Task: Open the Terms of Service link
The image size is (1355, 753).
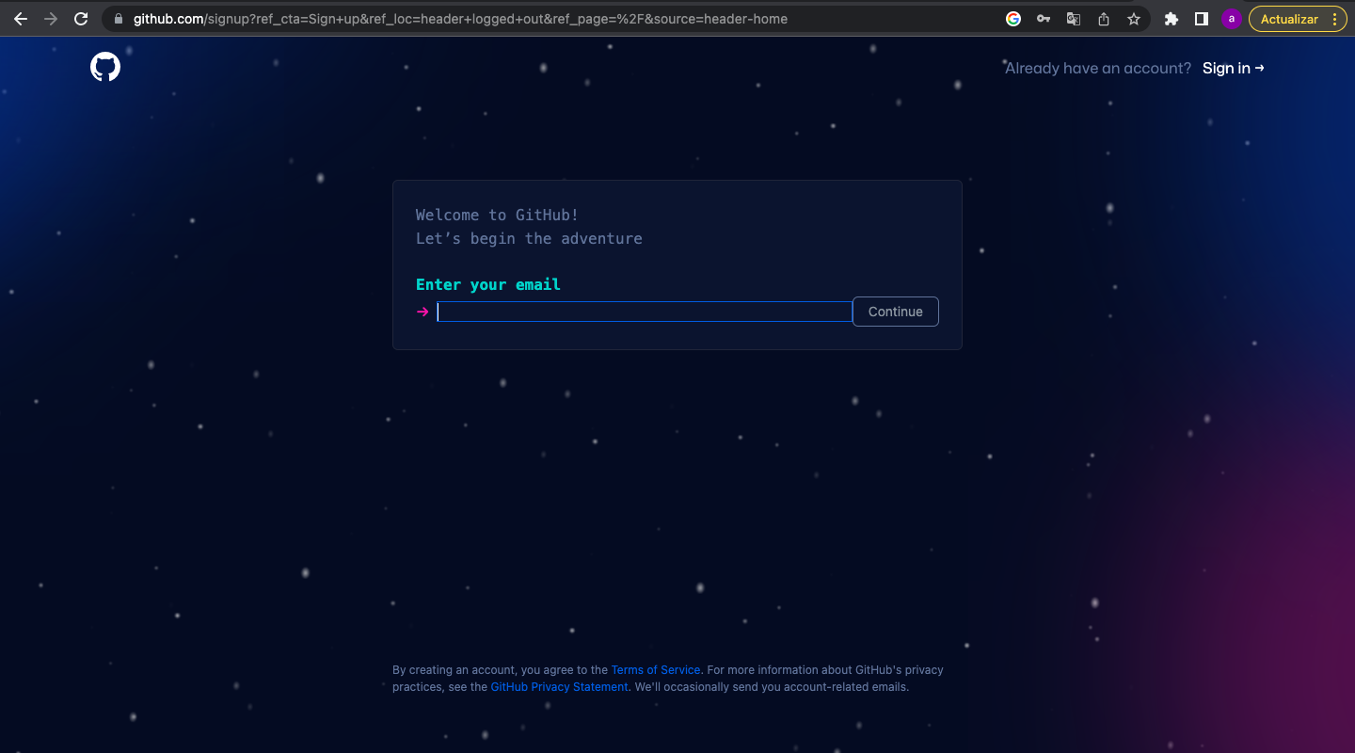Action: pos(656,670)
